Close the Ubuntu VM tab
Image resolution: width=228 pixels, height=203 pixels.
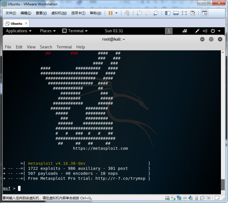(x=26, y=24)
